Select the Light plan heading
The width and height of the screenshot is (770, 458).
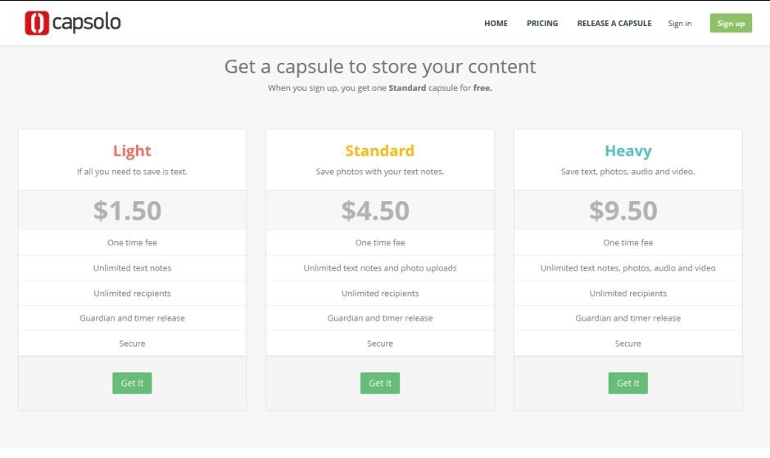[132, 150]
